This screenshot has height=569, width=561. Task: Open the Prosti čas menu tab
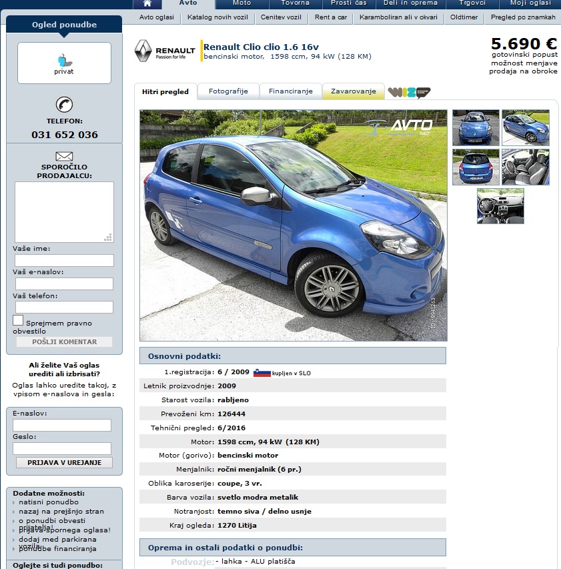[349, 3]
